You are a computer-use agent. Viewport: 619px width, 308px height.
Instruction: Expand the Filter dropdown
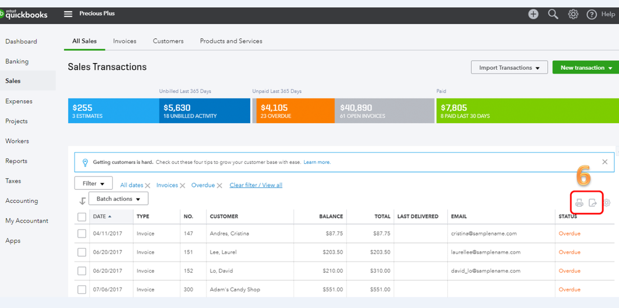[94, 184]
